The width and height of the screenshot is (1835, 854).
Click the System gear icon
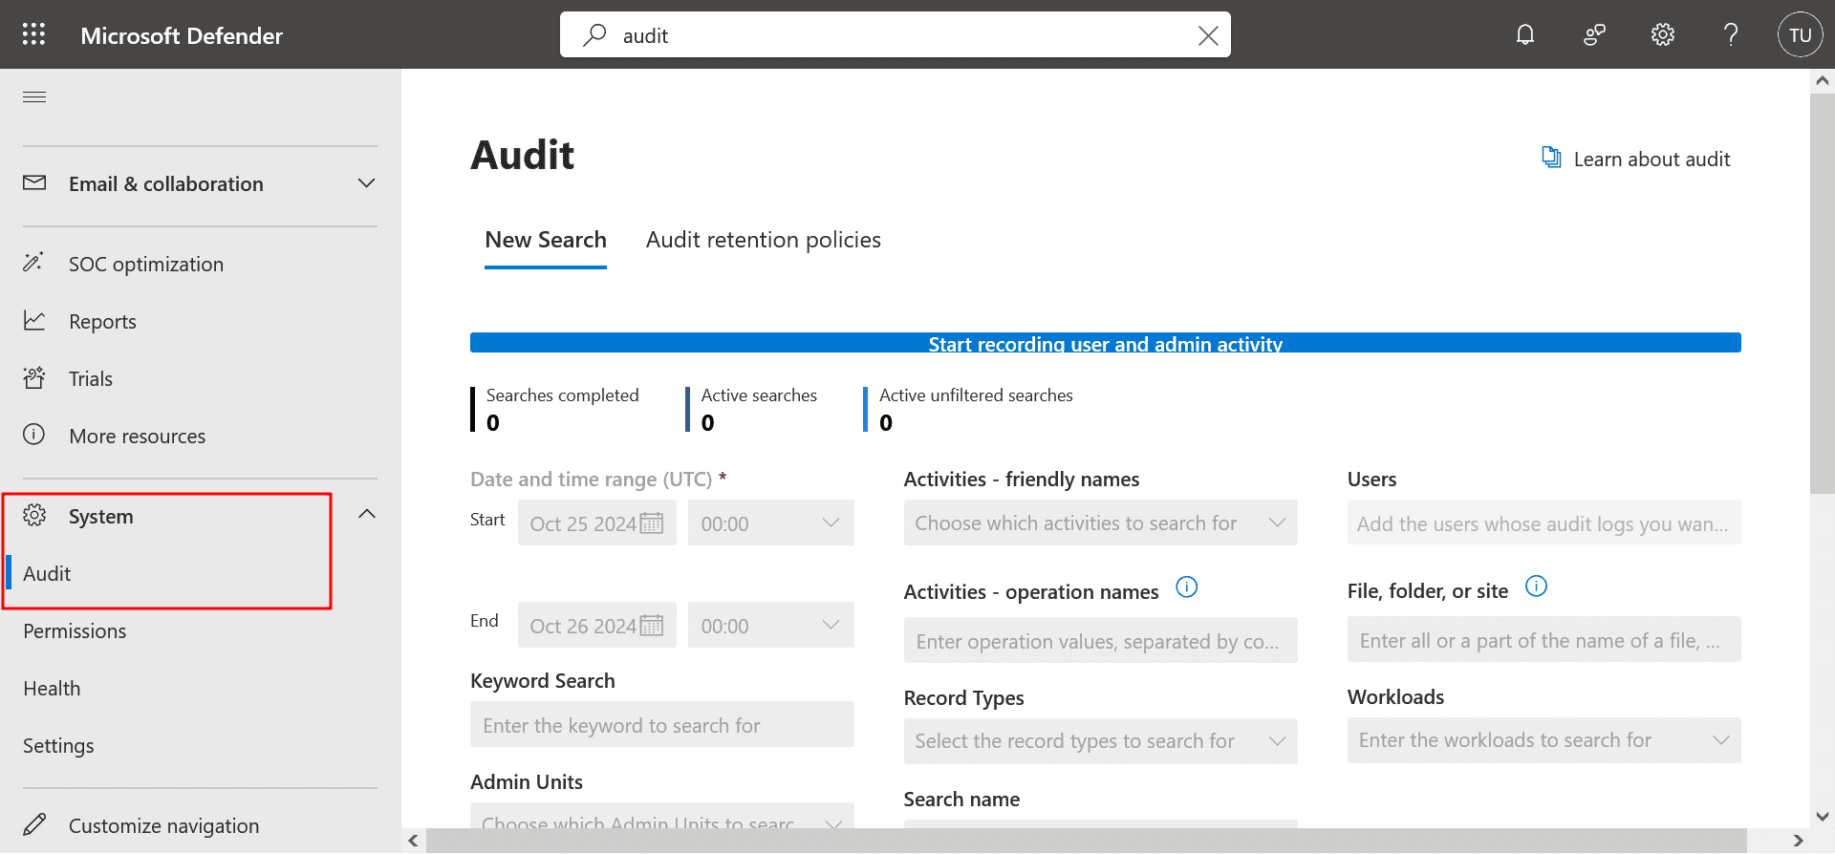(x=34, y=515)
